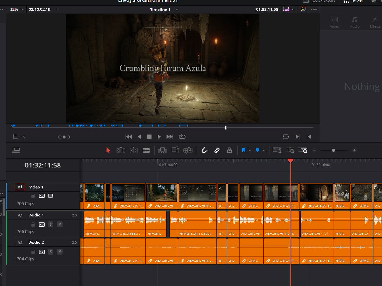
Task: Click the red timeline playhead
Action: point(290,161)
